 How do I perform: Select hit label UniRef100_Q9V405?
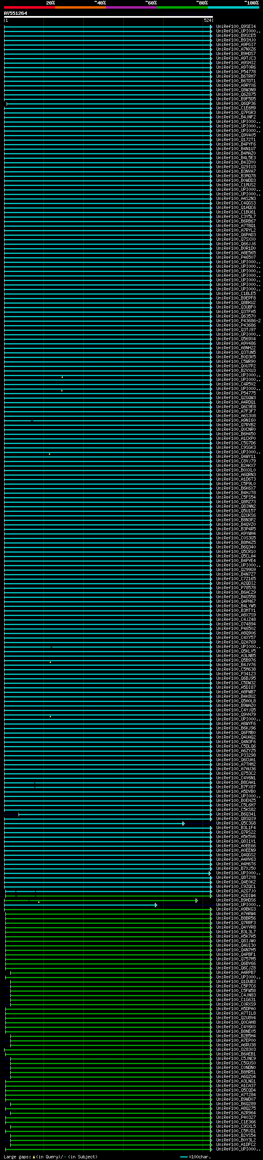pos(236,135)
